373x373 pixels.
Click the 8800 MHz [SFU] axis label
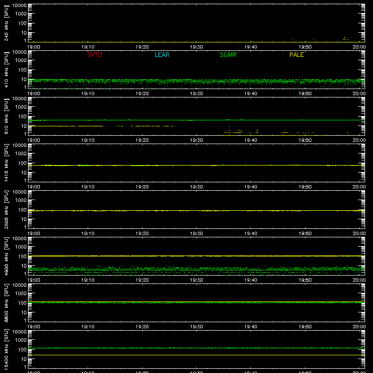point(6,303)
